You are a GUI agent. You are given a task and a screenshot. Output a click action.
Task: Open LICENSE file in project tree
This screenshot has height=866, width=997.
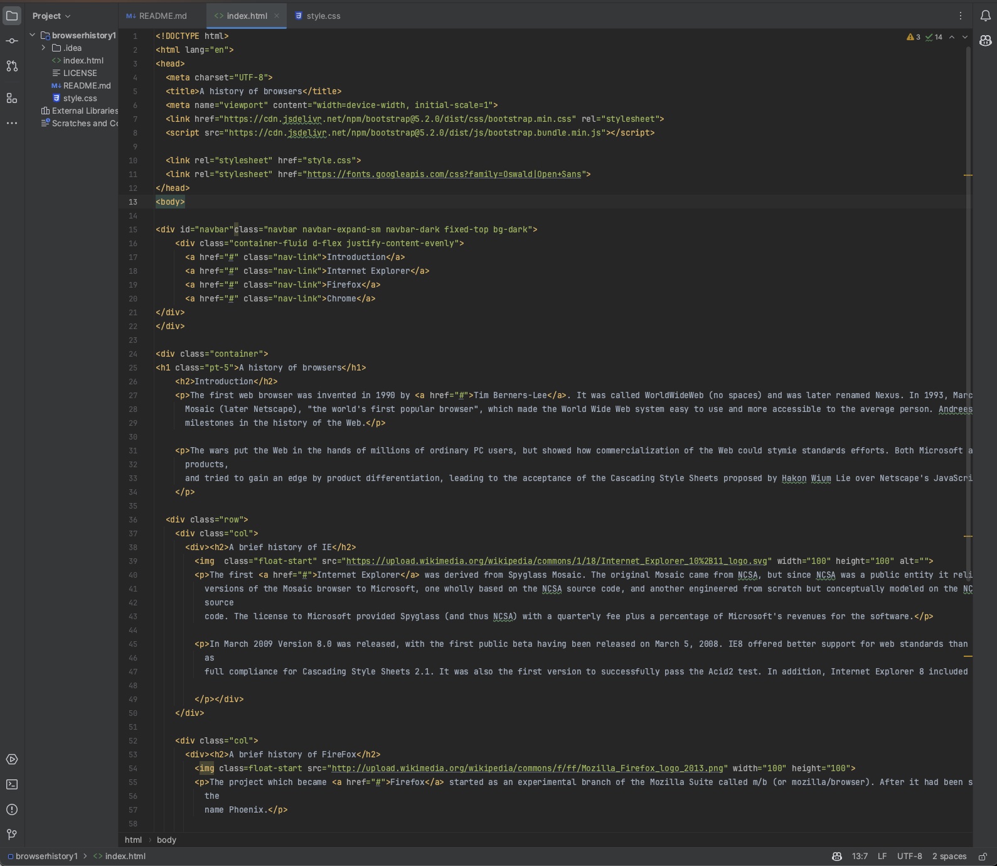pyautogui.click(x=80, y=73)
